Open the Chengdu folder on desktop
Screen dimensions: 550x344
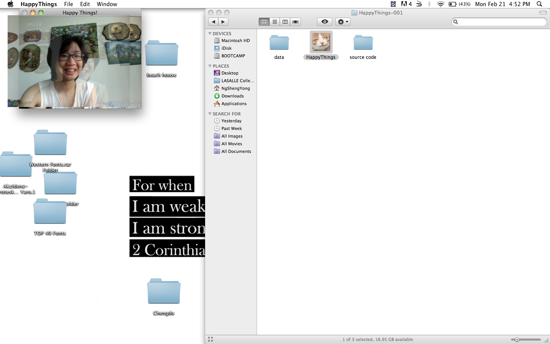tap(163, 292)
